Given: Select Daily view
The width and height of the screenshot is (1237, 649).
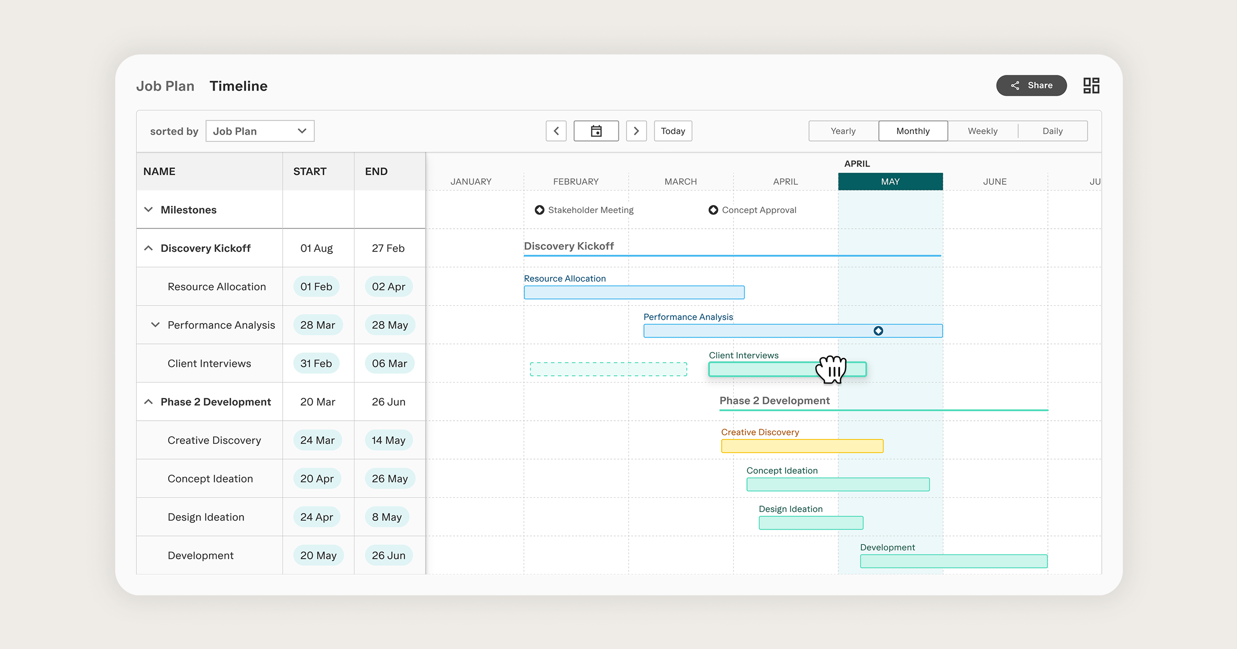Looking at the screenshot, I should coord(1053,131).
